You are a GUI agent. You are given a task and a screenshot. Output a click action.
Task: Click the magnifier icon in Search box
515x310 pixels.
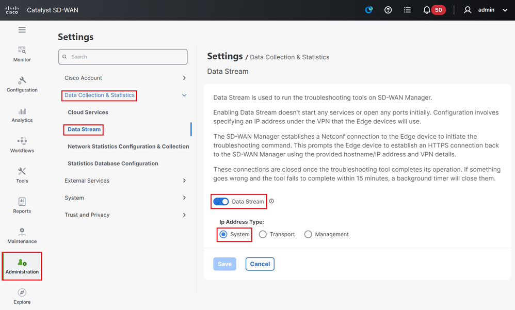click(65, 57)
